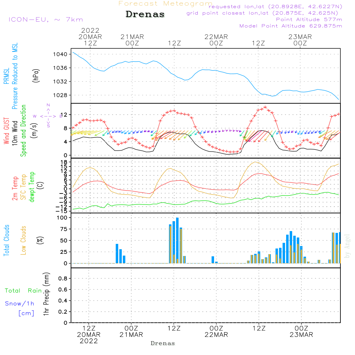Screen dimensions: 355x355
Task: Click the red '2m Temp' label
Action: coord(15,189)
